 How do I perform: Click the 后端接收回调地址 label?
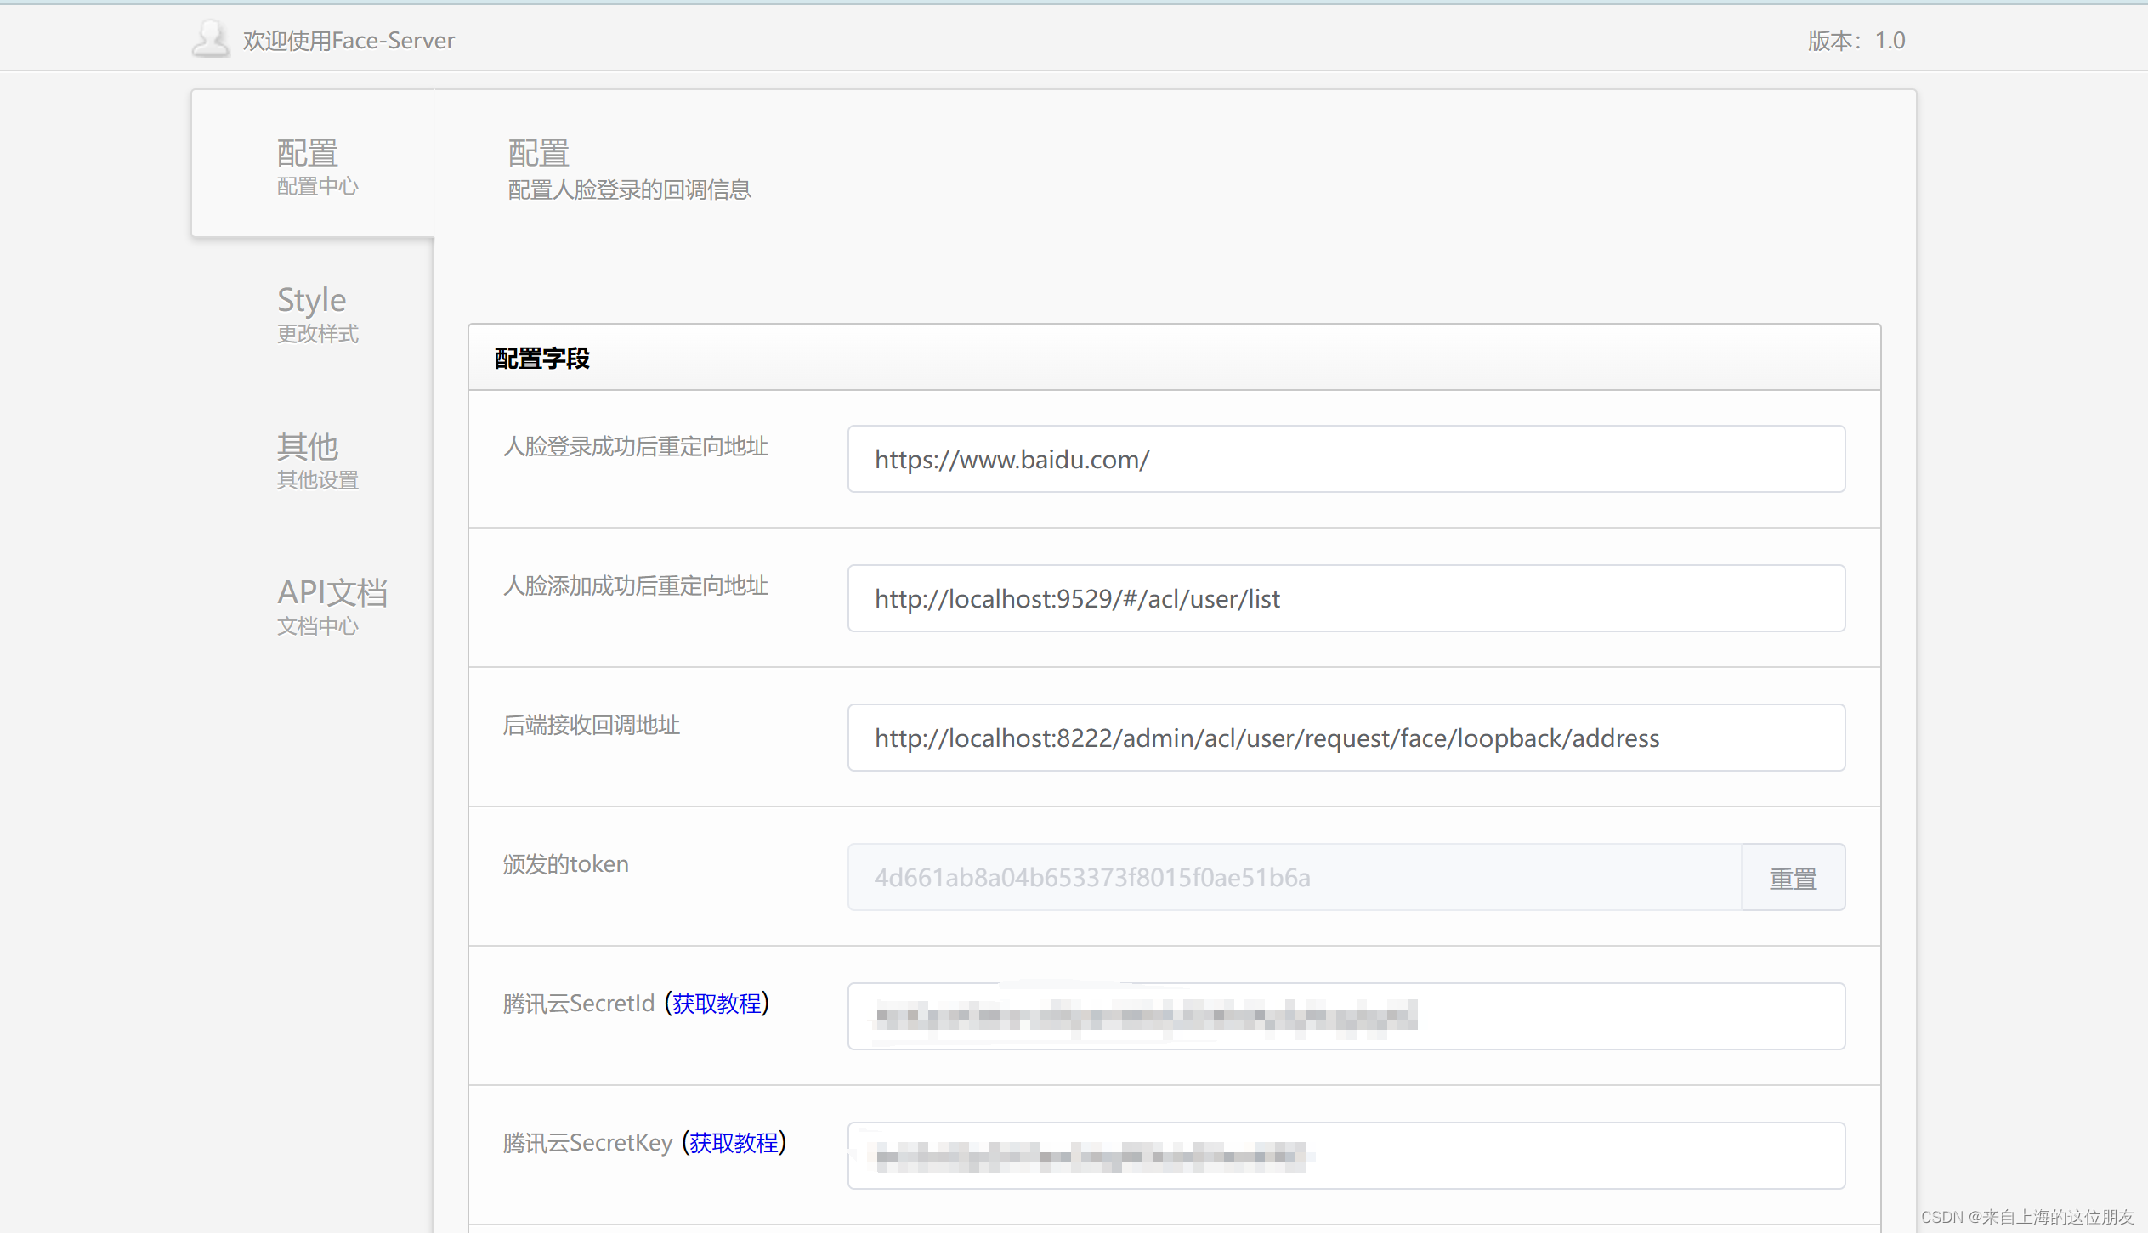591,725
